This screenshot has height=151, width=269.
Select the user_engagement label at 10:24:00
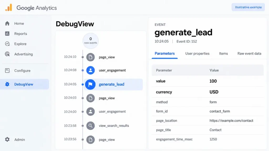pos(112,111)
